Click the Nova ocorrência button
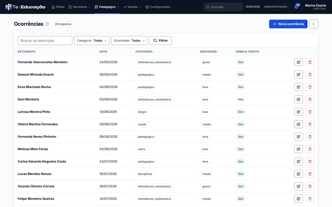 288,24
